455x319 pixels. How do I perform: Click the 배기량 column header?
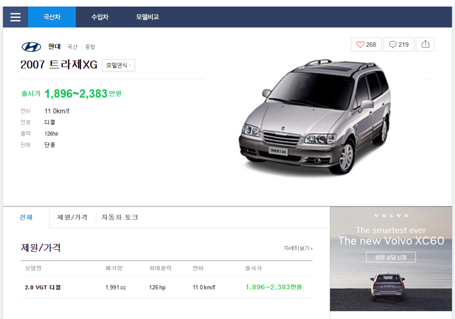coord(114,268)
